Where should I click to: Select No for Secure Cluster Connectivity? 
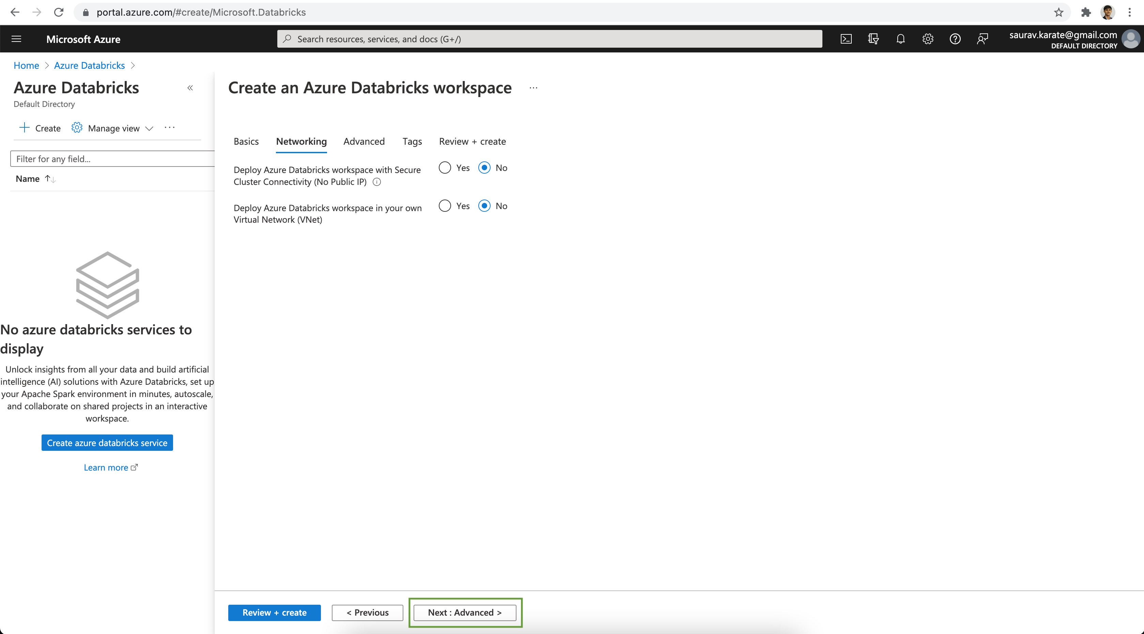click(x=484, y=168)
